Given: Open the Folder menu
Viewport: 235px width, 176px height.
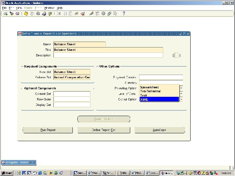Looking at the screenshot, I should pyautogui.click(x=28, y=8).
